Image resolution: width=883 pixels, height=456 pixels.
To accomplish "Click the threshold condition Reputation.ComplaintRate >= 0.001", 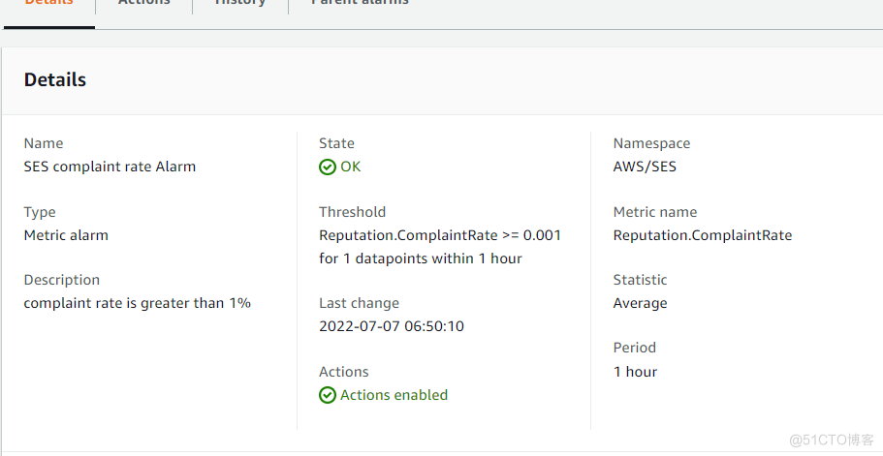I will tap(440, 235).
